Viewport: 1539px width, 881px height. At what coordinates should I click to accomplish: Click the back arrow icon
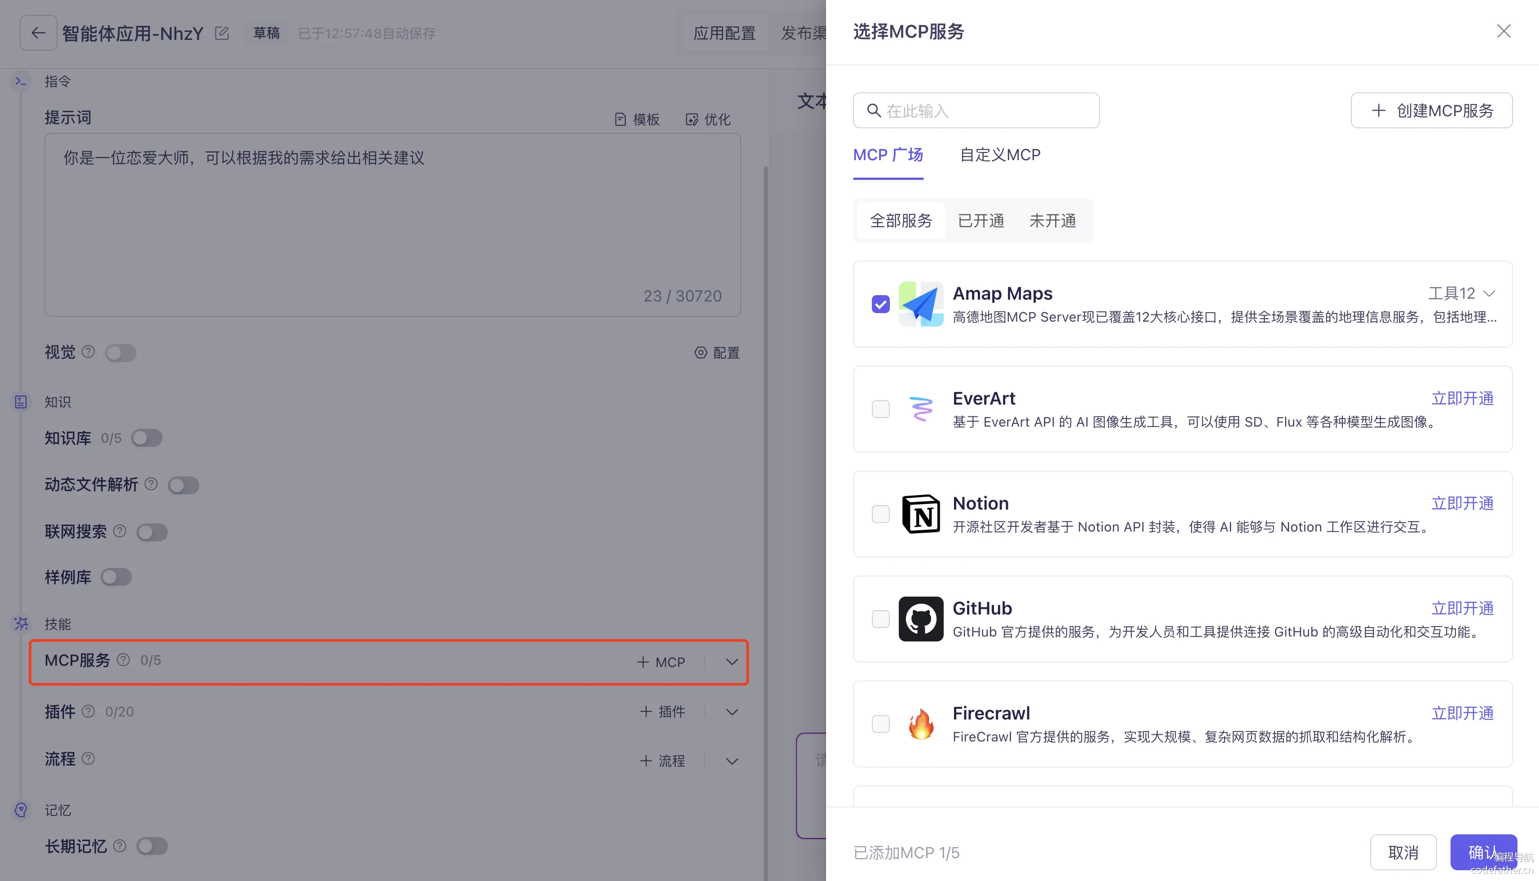pos(38,33)
